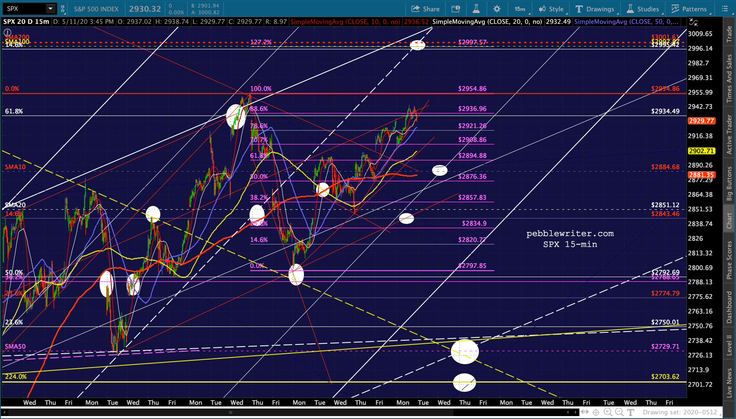
Task: Click the $2876.36 50.0% price label
Action: click(x=472, y=177)
